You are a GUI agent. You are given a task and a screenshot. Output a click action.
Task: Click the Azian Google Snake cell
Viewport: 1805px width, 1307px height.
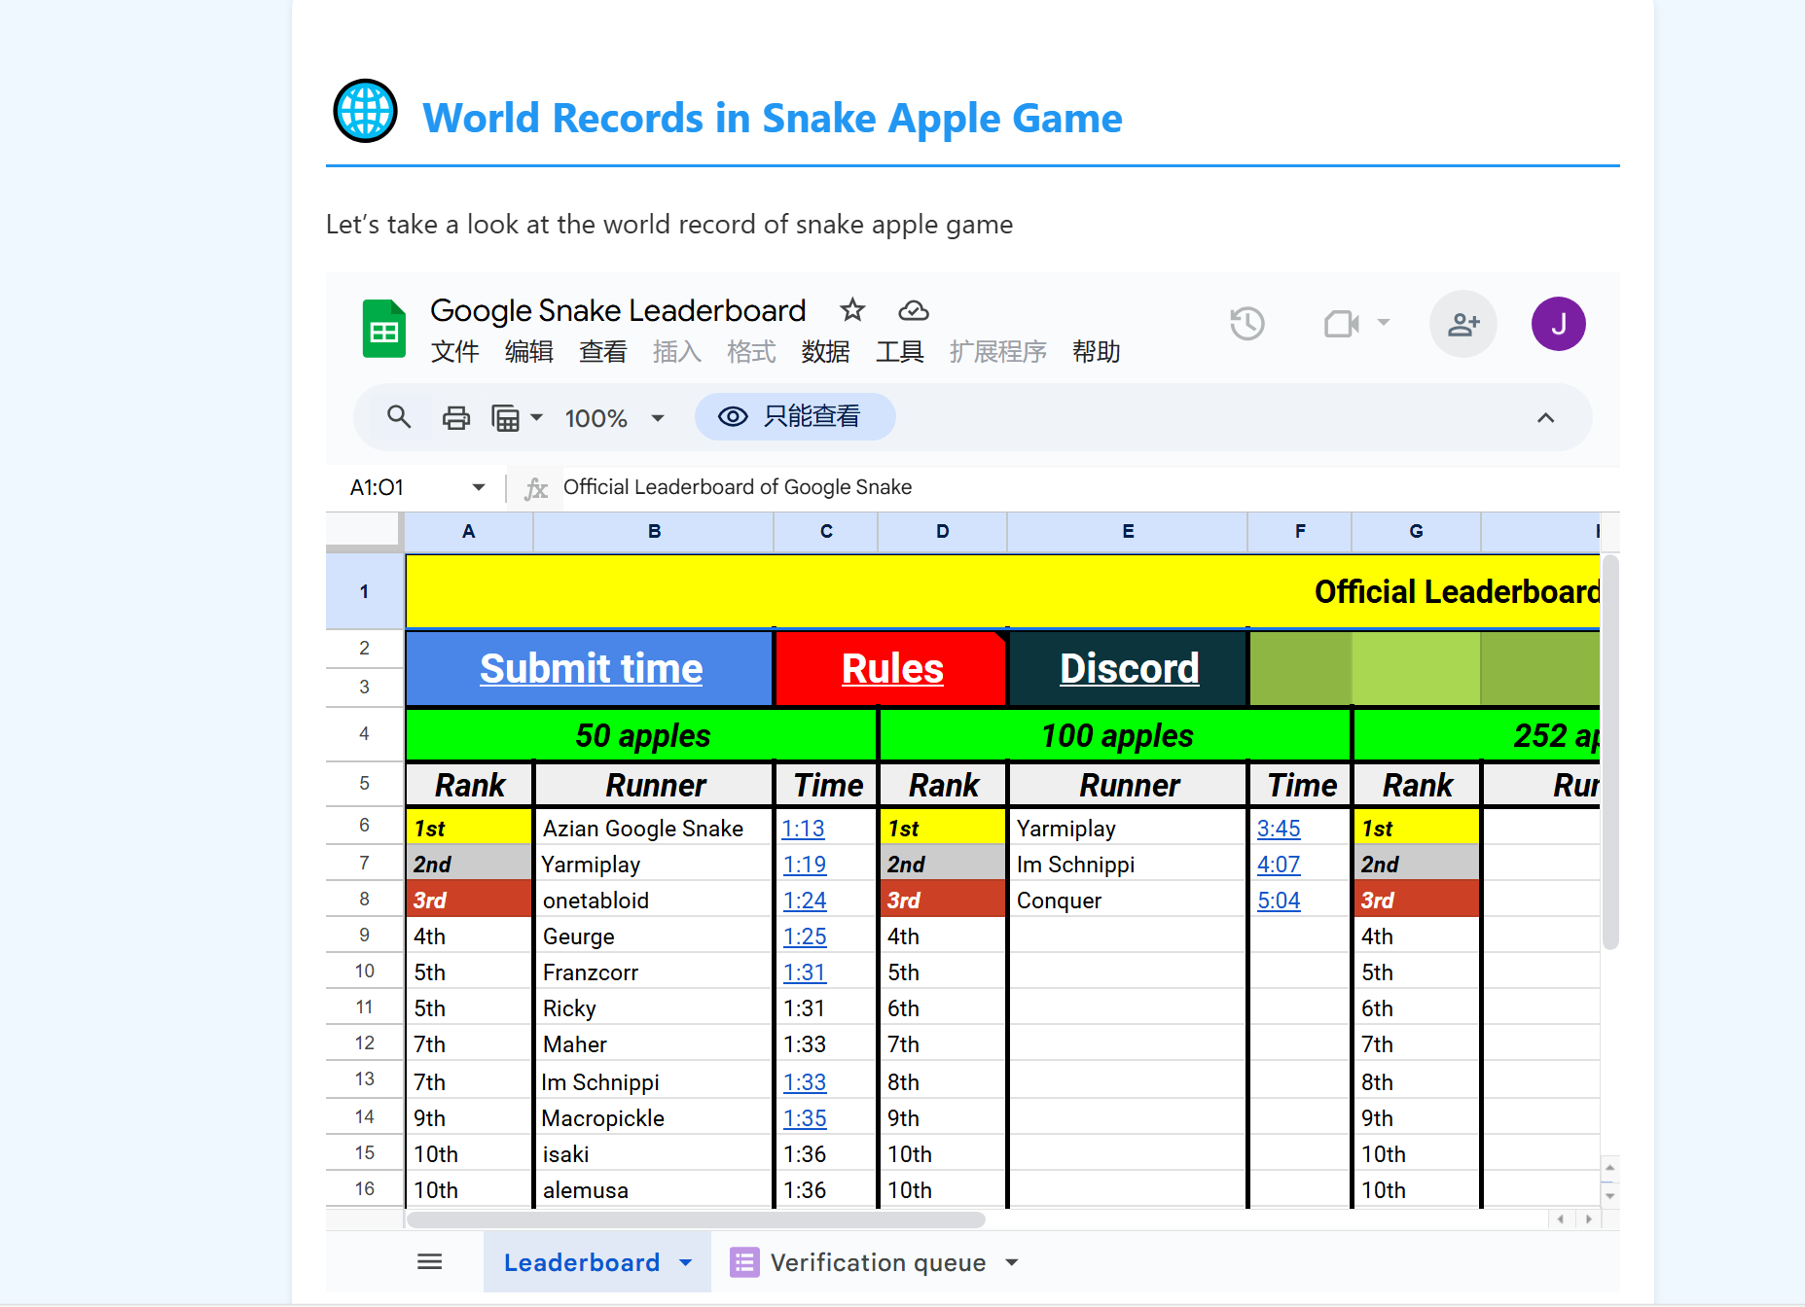654,828
